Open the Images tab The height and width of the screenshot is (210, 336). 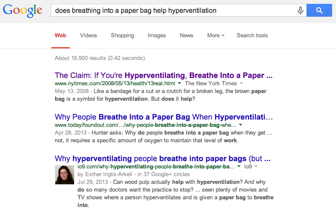point(157,36)
